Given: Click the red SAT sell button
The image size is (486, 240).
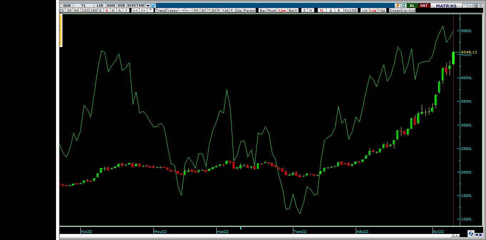Looking at the screenshot, I should [x=424, y=6].
